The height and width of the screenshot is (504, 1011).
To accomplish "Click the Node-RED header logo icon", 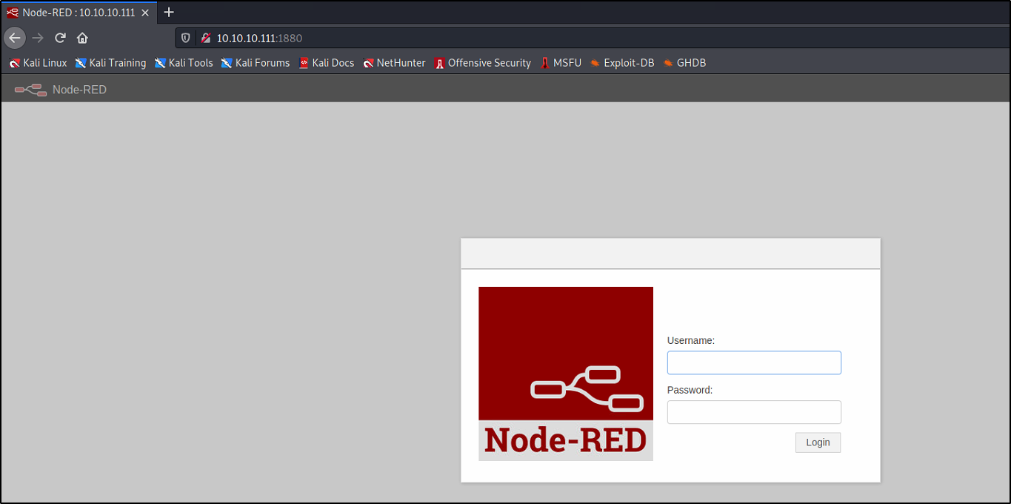I will click(x=30, y=90).
